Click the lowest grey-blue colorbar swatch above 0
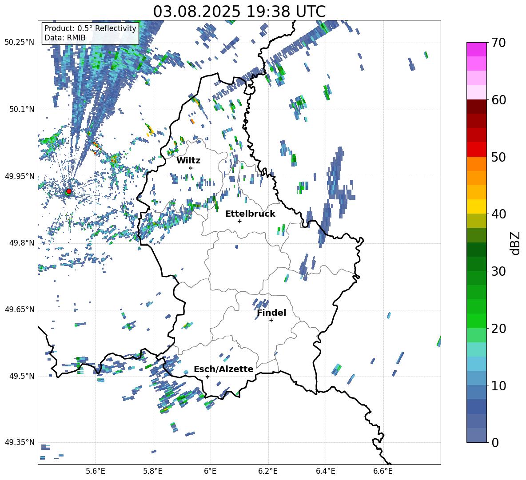This screenshot has width=526, height=480. [x=476, y=435]
